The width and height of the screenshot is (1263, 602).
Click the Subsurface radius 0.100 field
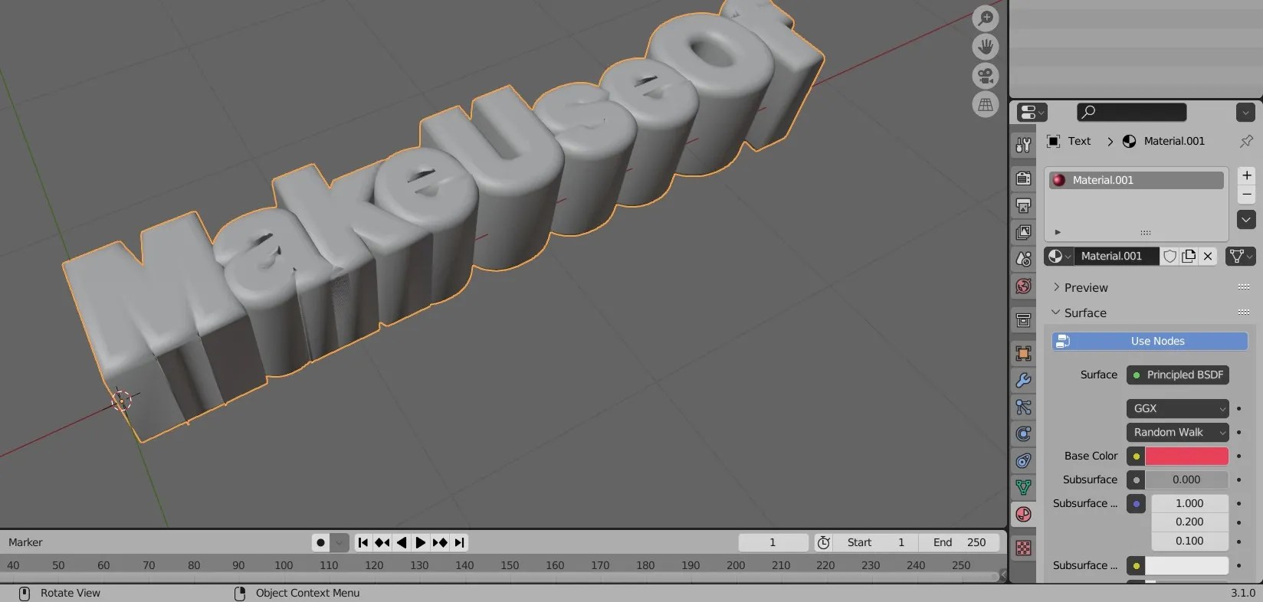(1189, 541)
